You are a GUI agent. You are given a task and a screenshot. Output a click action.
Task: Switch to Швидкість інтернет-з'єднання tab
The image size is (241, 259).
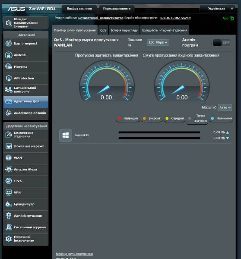tap(165, 30)
